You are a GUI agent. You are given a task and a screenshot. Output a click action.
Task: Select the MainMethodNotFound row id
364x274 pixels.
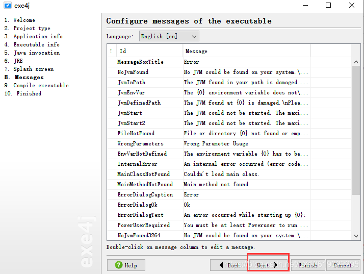[145, 185]
